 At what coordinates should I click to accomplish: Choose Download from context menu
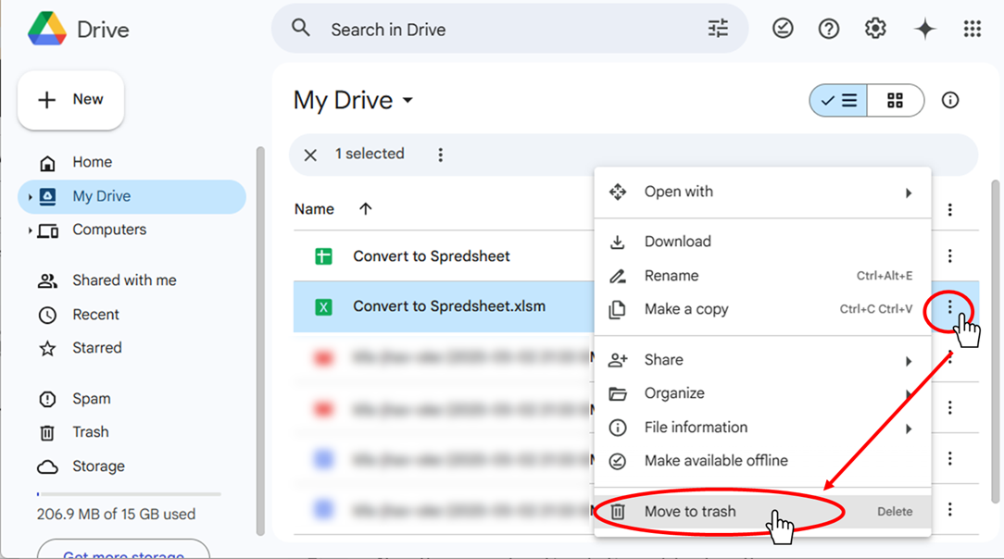click(x=762, y=242)
